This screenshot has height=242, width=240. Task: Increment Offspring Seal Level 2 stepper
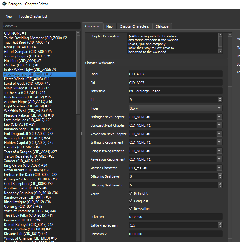tap(220, 184)
